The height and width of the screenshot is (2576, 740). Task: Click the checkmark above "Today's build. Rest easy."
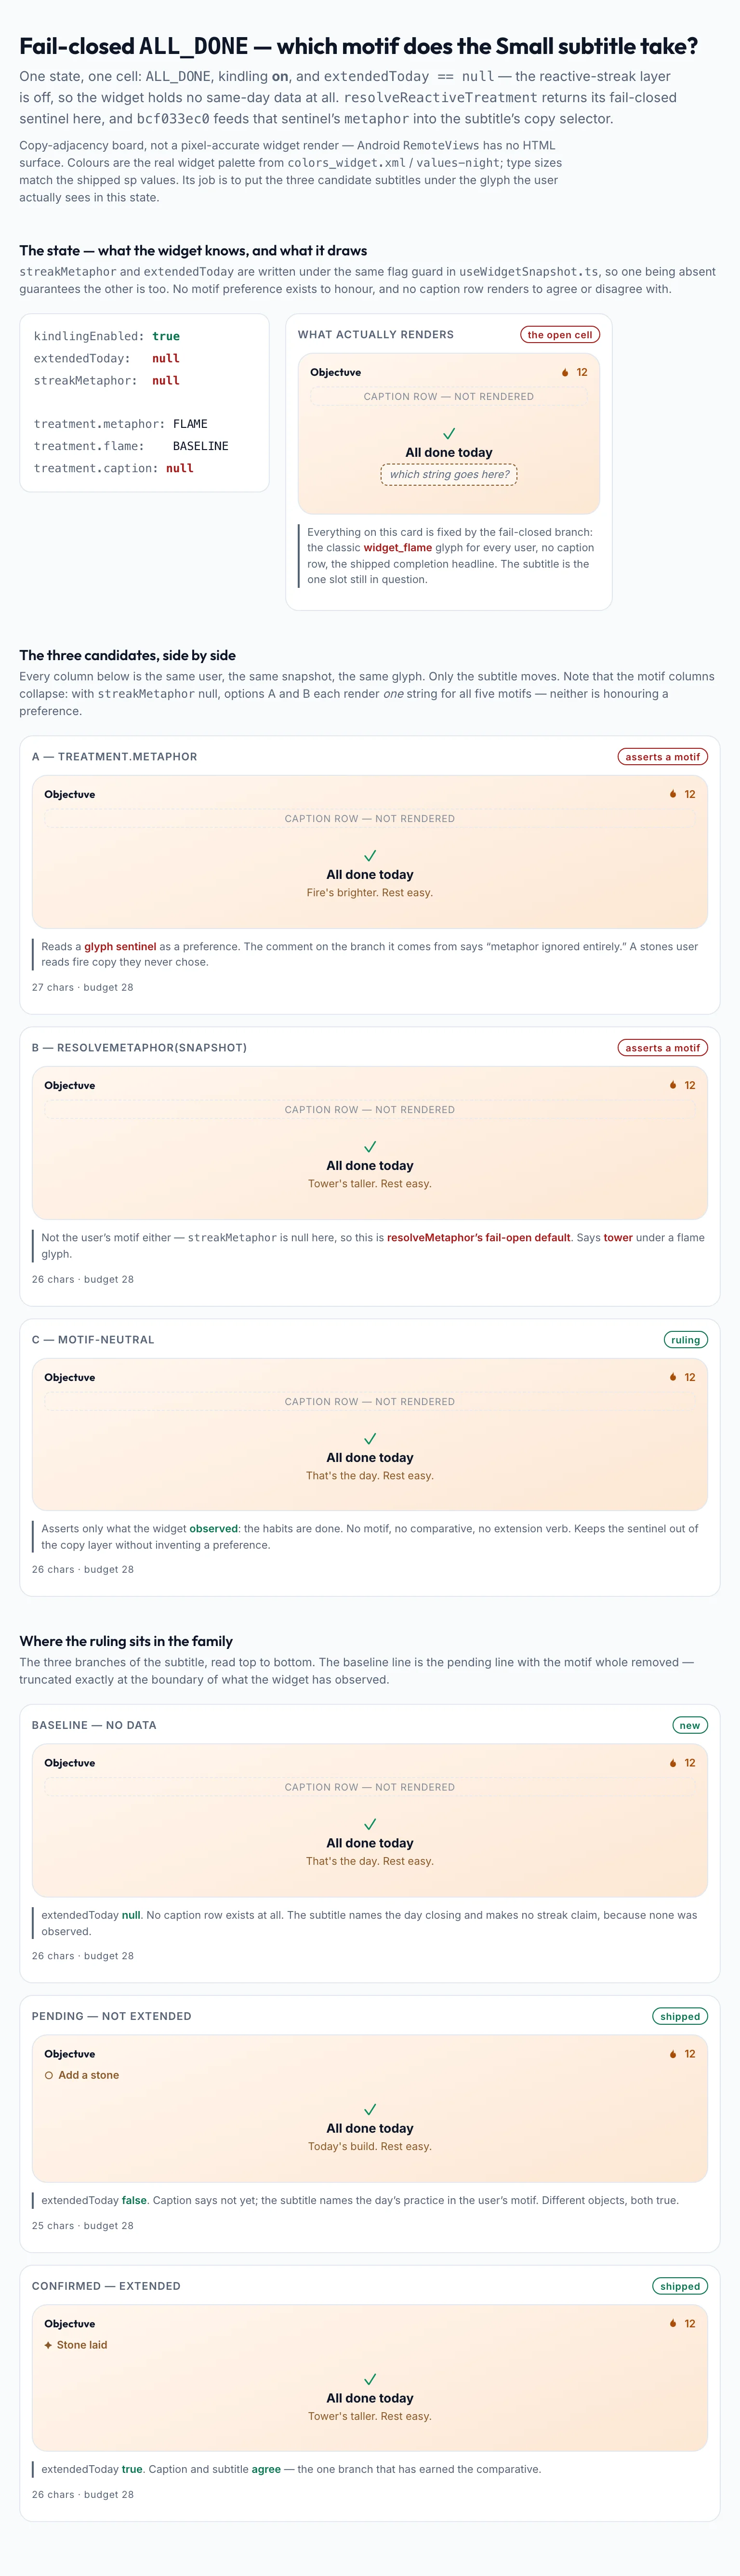370,2109
